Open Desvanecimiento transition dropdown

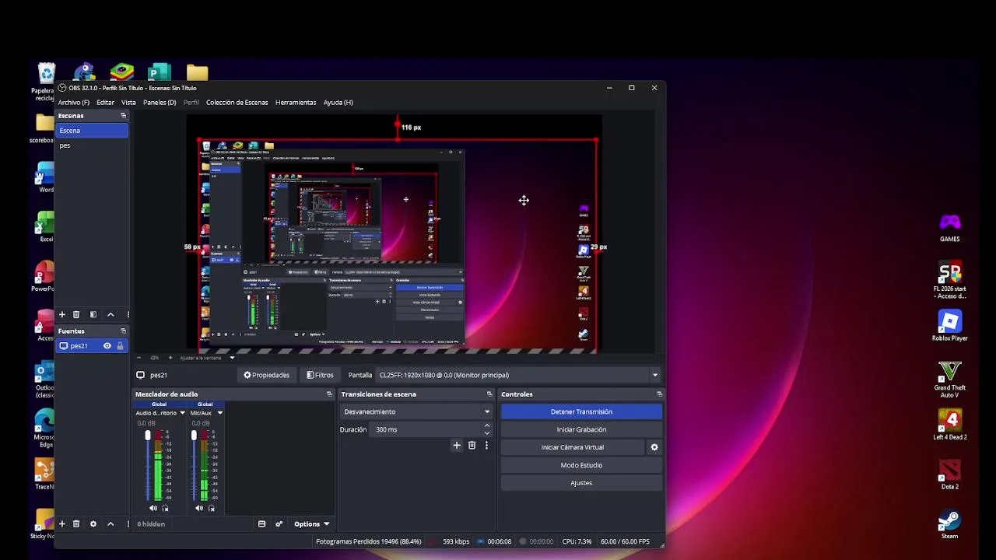[416, 411]
